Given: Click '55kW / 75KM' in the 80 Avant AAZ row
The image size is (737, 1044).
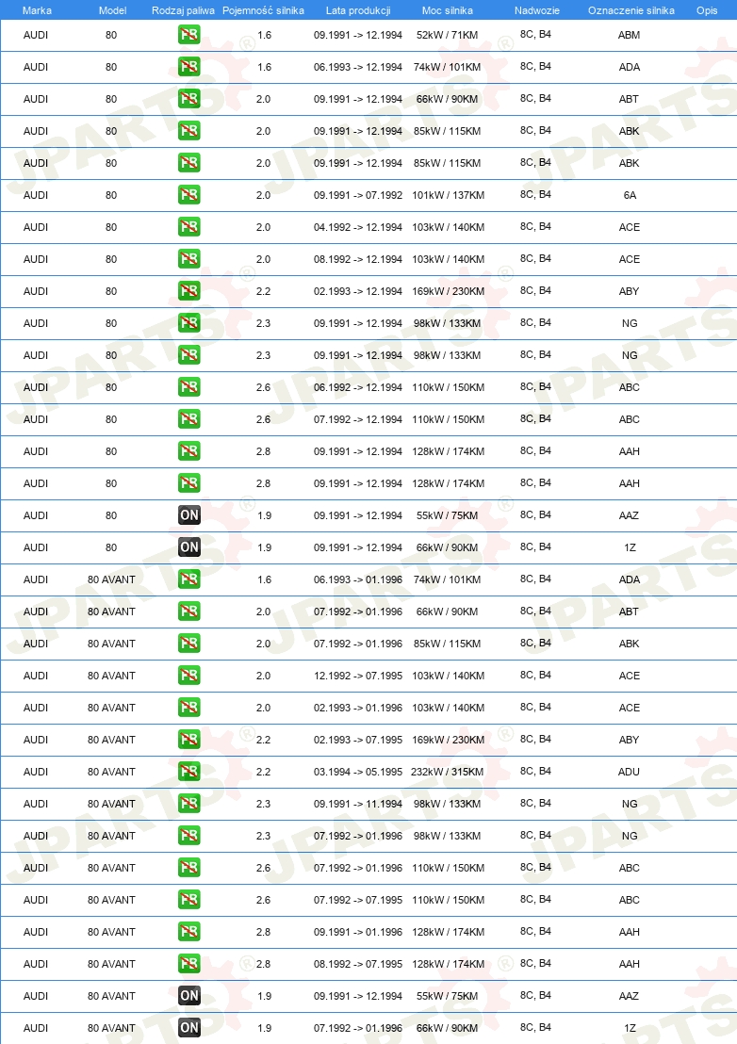Looking at the screenshot, I should pos(448,996).
